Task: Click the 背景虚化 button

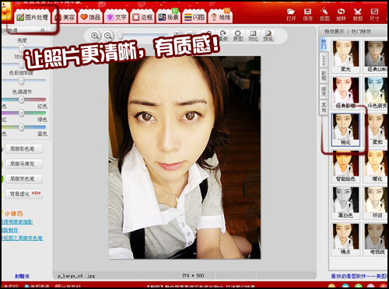Action: pos(23,193)
